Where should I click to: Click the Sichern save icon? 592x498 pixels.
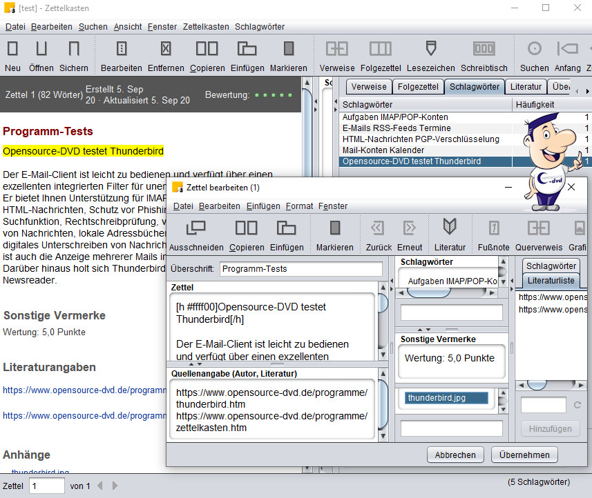point(74,49)
